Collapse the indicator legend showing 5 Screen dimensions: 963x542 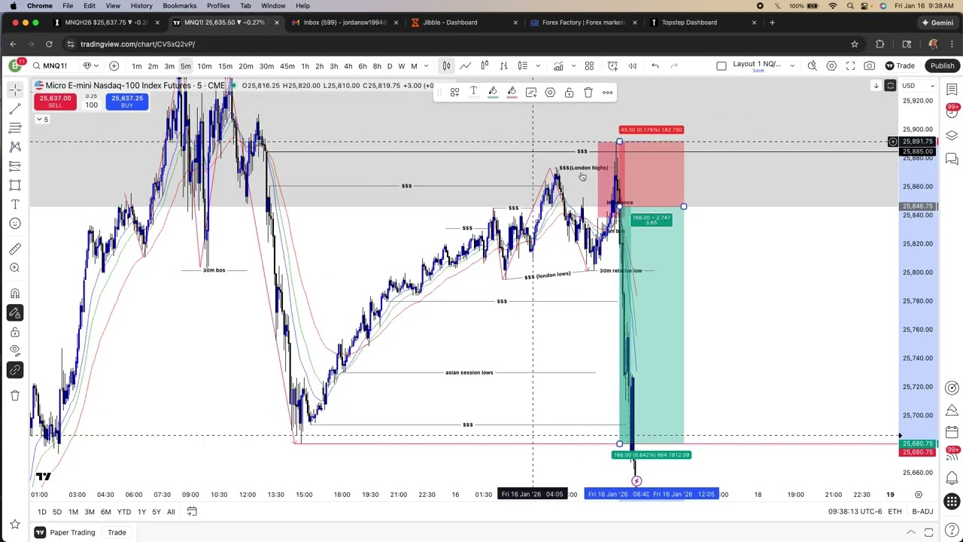(41, 120)
